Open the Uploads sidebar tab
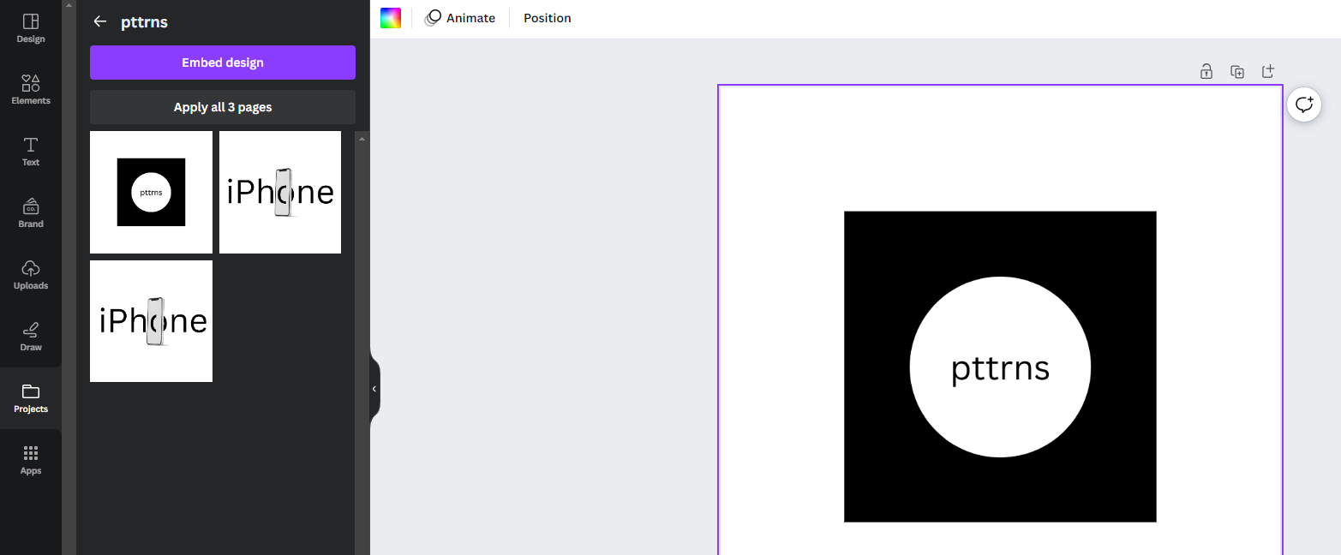Viewport: 1341px width, 555px height. click(31, 275)
